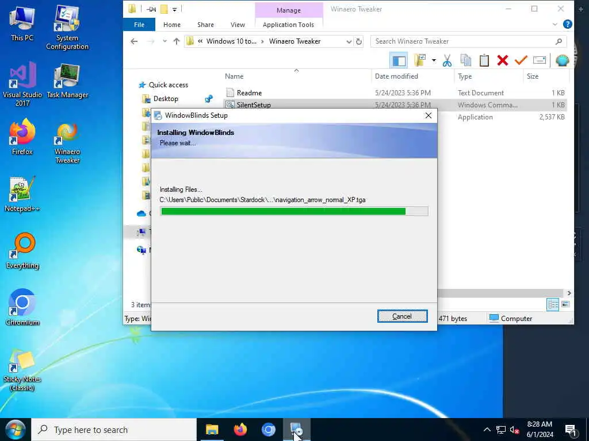
Task: Open File Explorer from taskbar
Action: click(x=212, y=430)
